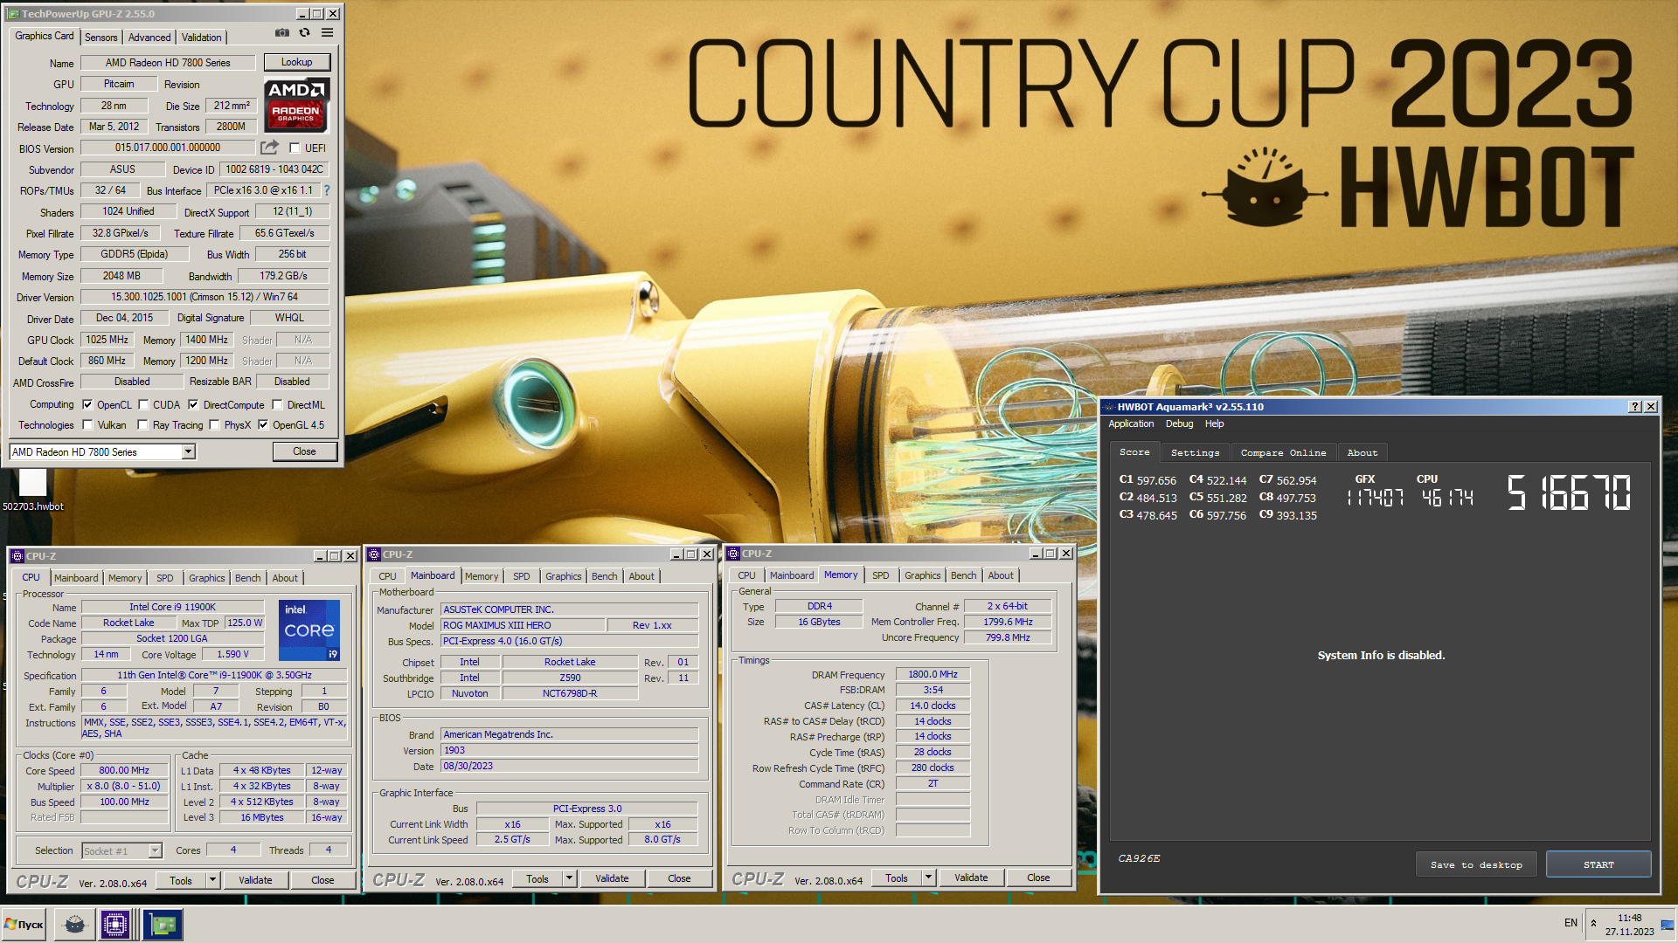Screen dimensions: 1678x943
Task: Click the Aquamark START button
Action: click(1598, 865)
